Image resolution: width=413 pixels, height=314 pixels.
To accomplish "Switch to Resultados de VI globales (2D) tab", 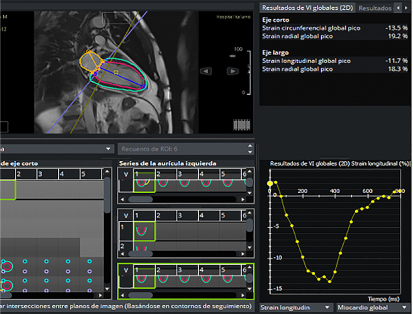I will [x=307, y=8].
